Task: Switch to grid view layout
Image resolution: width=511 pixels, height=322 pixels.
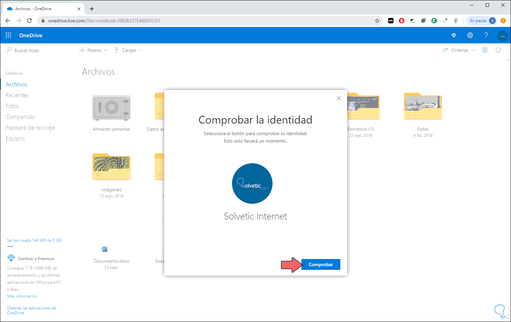Action: 485,50
